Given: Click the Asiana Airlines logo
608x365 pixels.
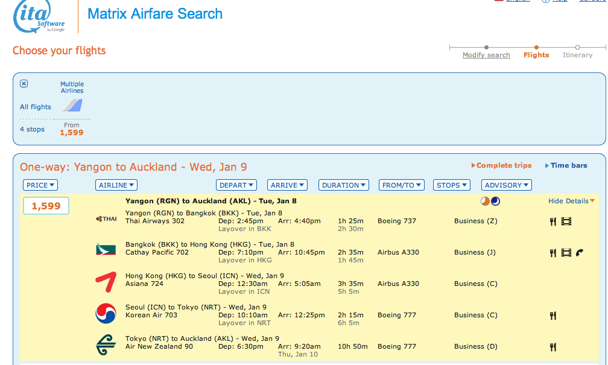Looking at the screenshot, I should pos(106,282).
